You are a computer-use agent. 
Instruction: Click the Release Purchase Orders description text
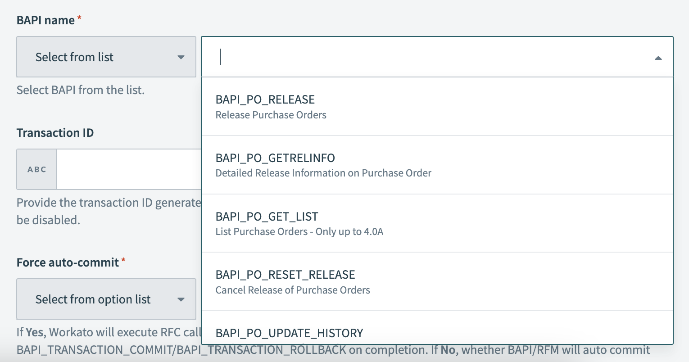click(271, 115)
